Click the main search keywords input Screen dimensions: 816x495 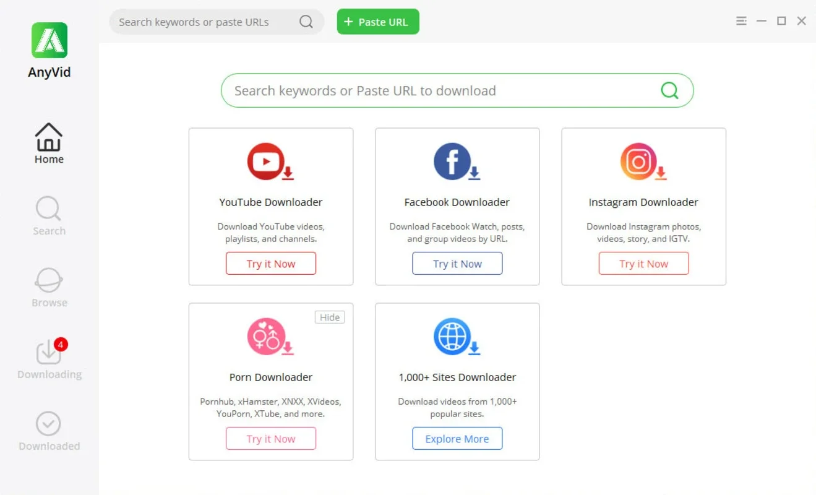coord(457,90)
